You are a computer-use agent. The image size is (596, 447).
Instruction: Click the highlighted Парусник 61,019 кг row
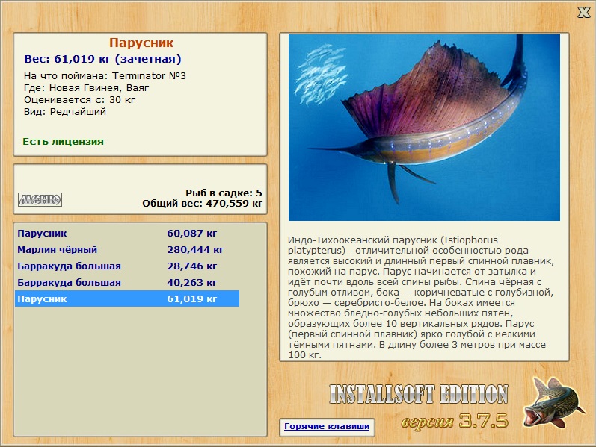(127, 298)
